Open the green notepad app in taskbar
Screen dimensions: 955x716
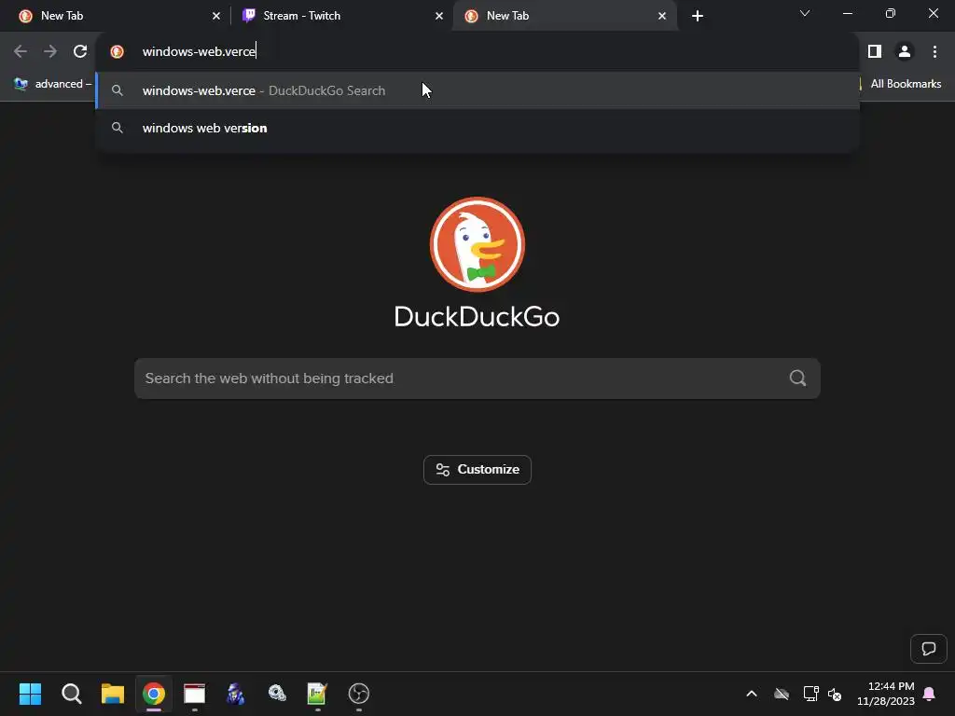point(317,694)
